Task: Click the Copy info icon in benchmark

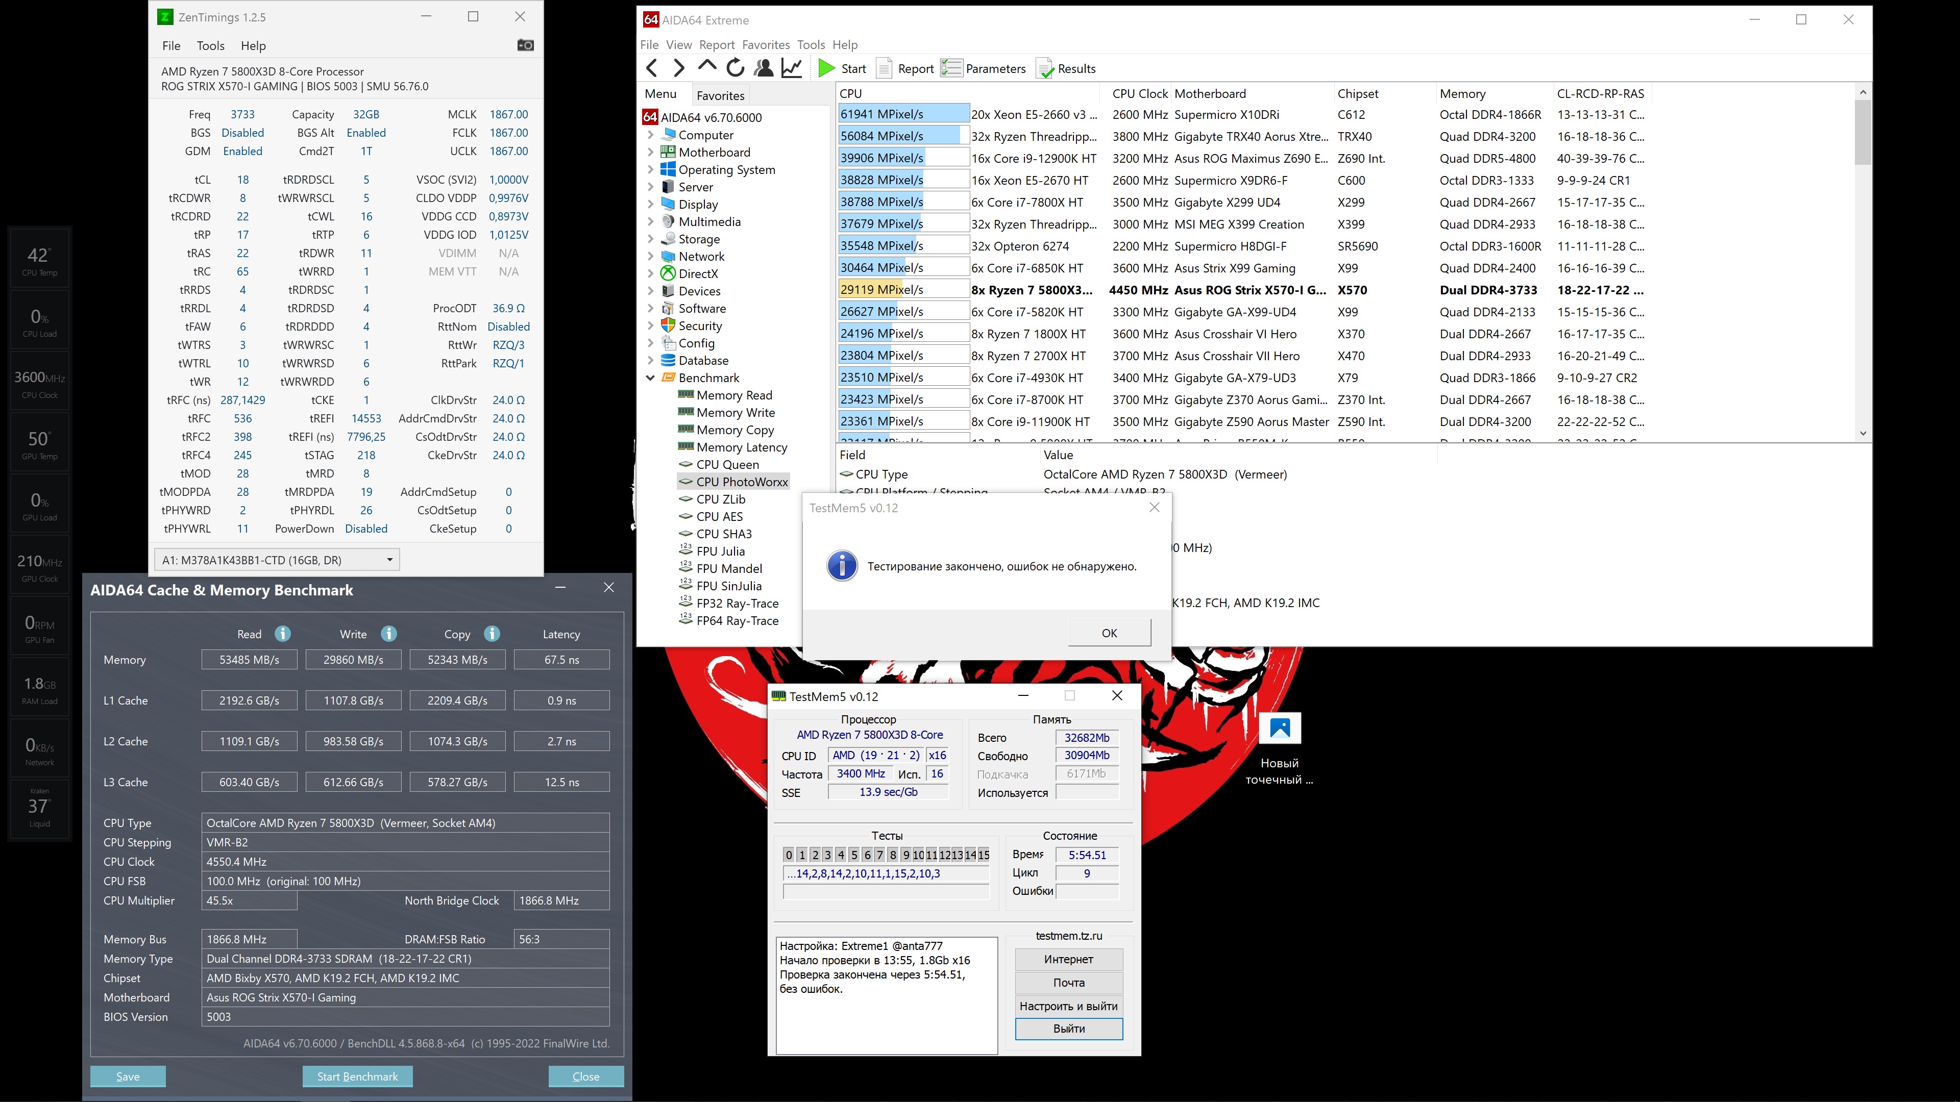Action: coord(492,634)
